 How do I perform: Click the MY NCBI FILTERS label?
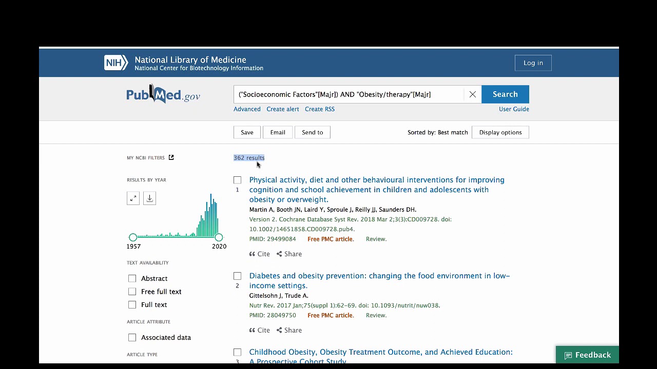pyautogui.click(x=146, y=158)
